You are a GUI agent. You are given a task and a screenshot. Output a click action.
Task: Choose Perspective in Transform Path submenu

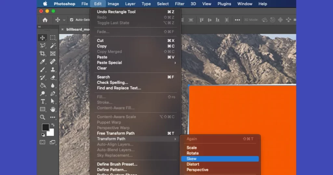(220, 170)
